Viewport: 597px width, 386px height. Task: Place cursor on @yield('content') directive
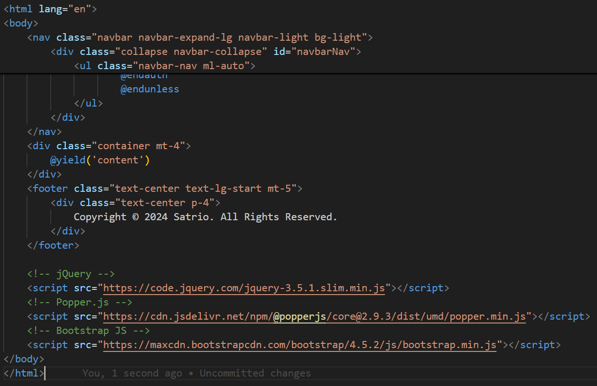[x=100, y=160]
